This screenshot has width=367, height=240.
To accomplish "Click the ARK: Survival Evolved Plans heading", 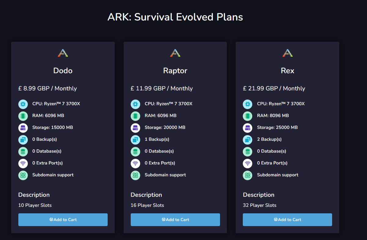I will (x=175, y=17).
